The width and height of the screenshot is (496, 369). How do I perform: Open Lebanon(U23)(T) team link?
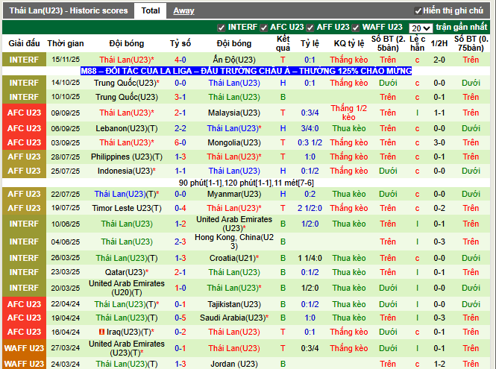(x=127, y=128)
